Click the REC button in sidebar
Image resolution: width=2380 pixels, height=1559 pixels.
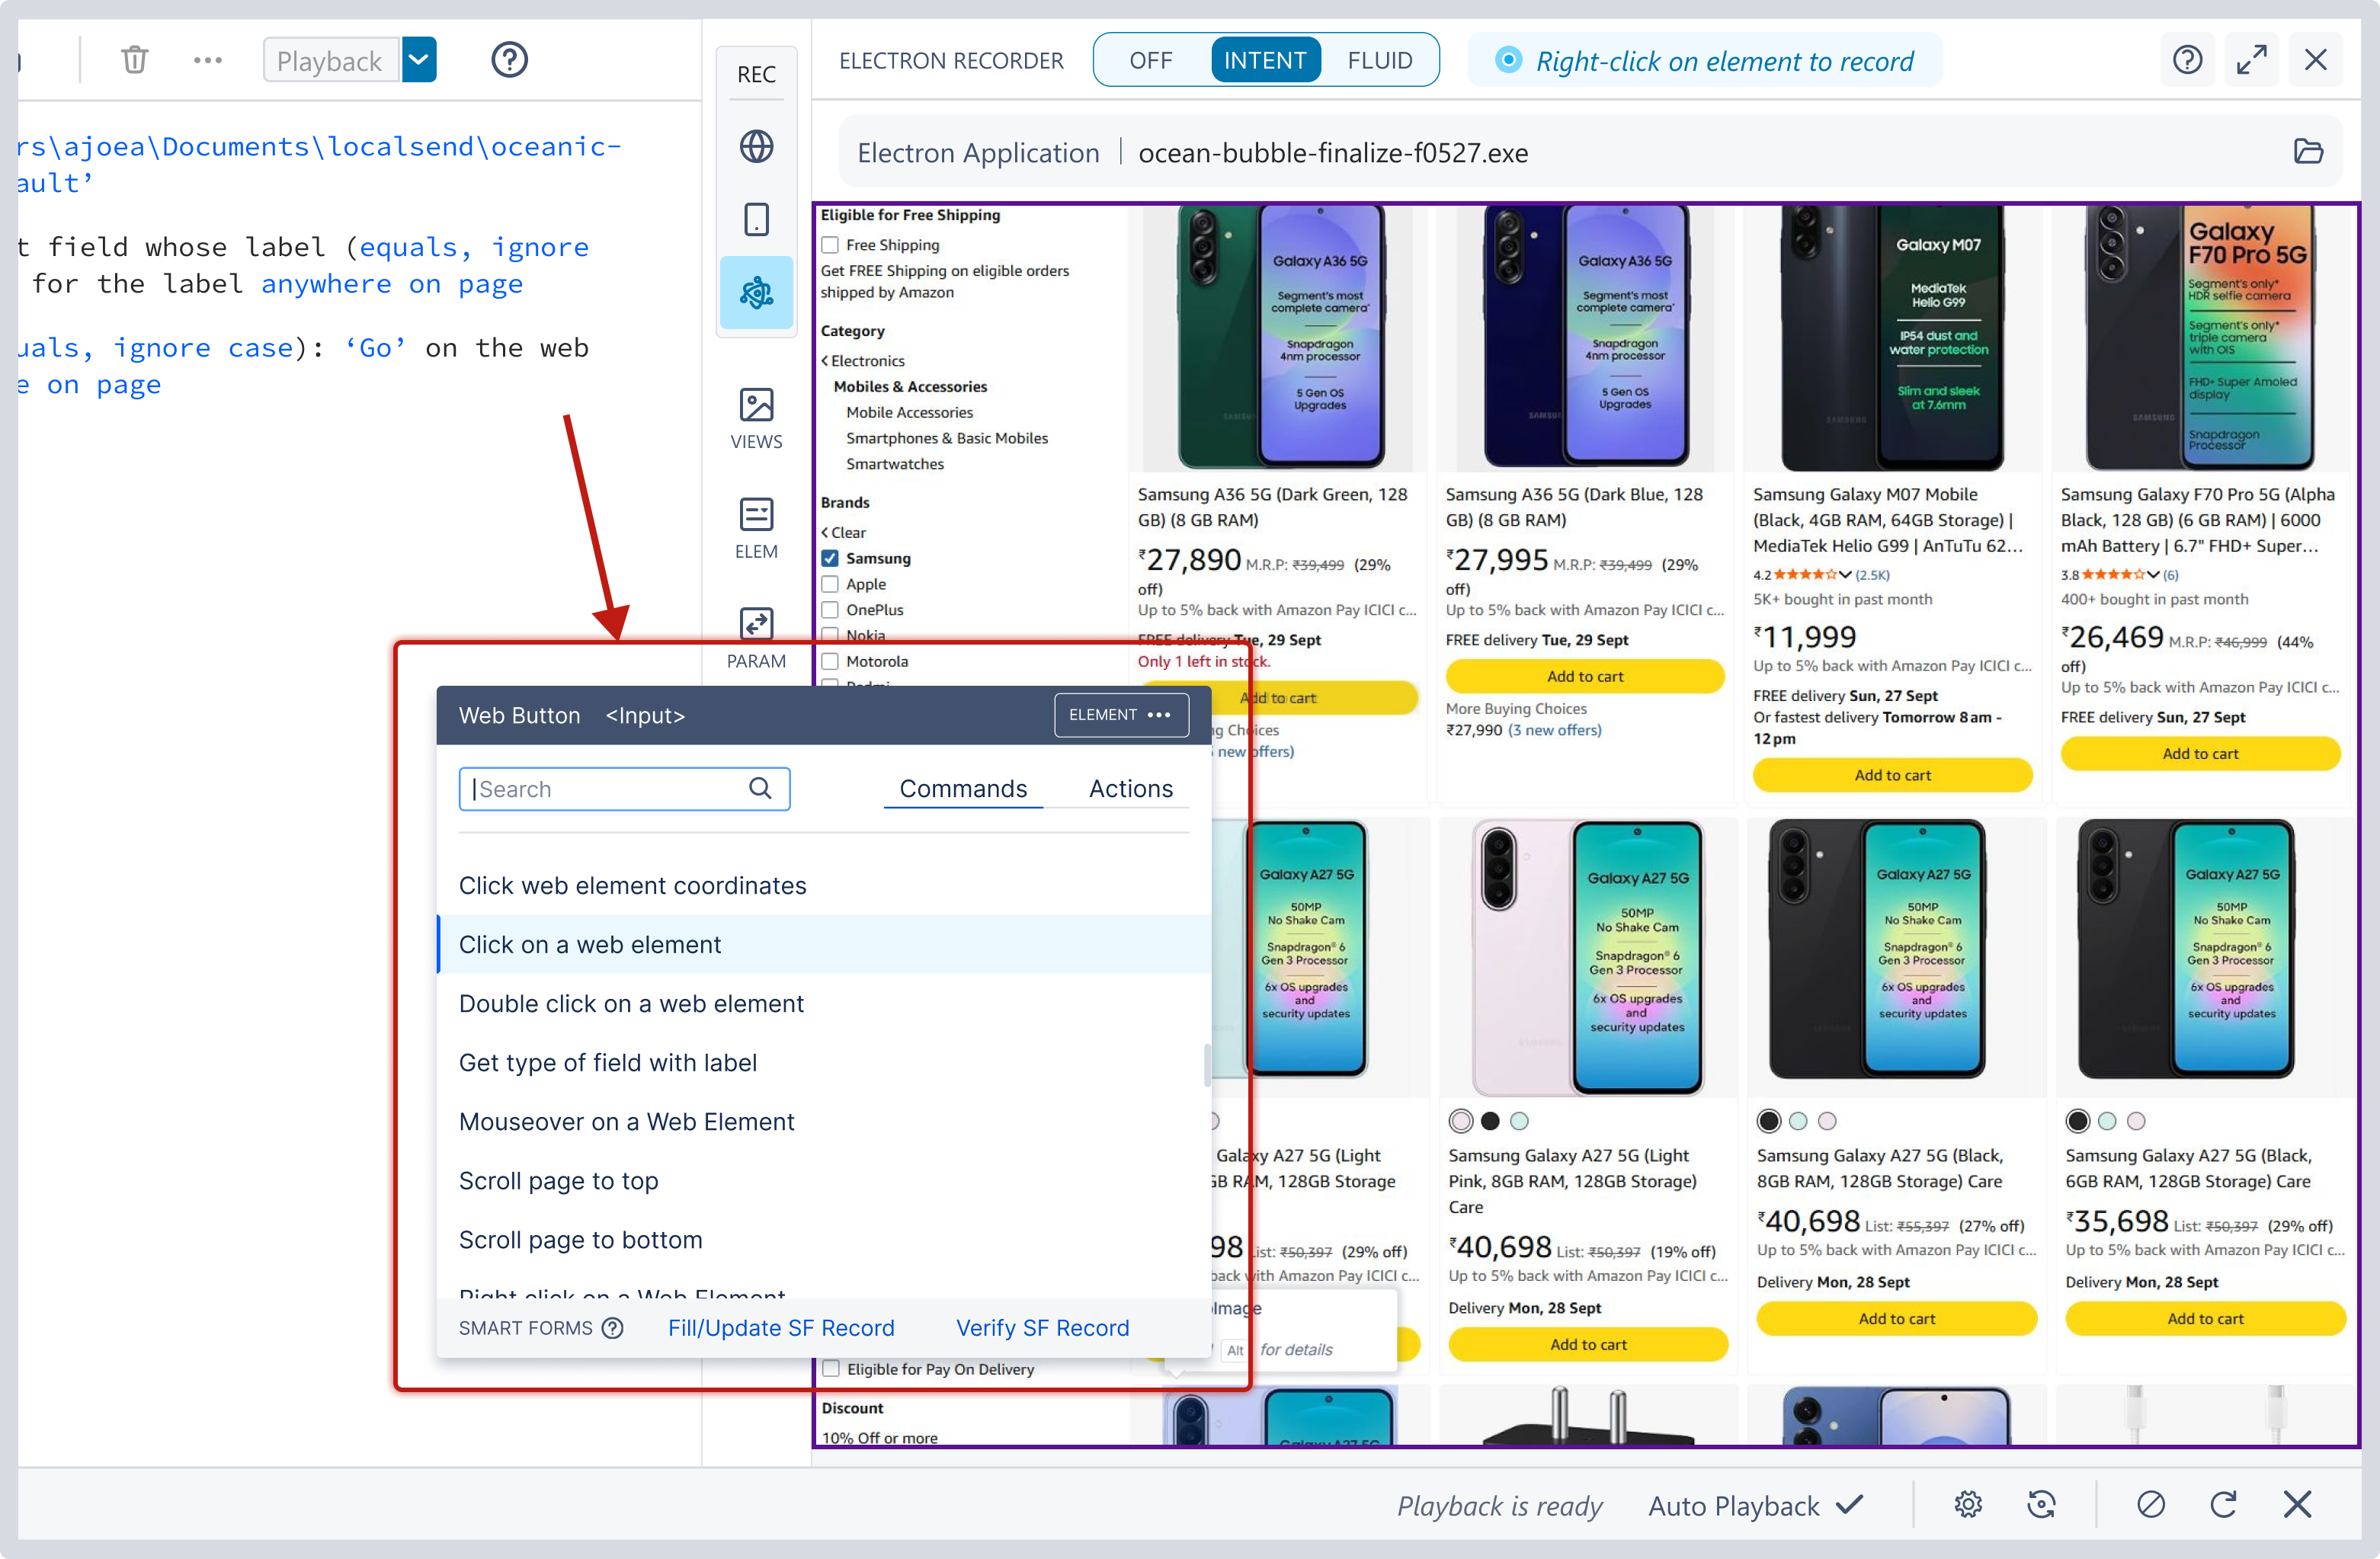click(756, 74)
